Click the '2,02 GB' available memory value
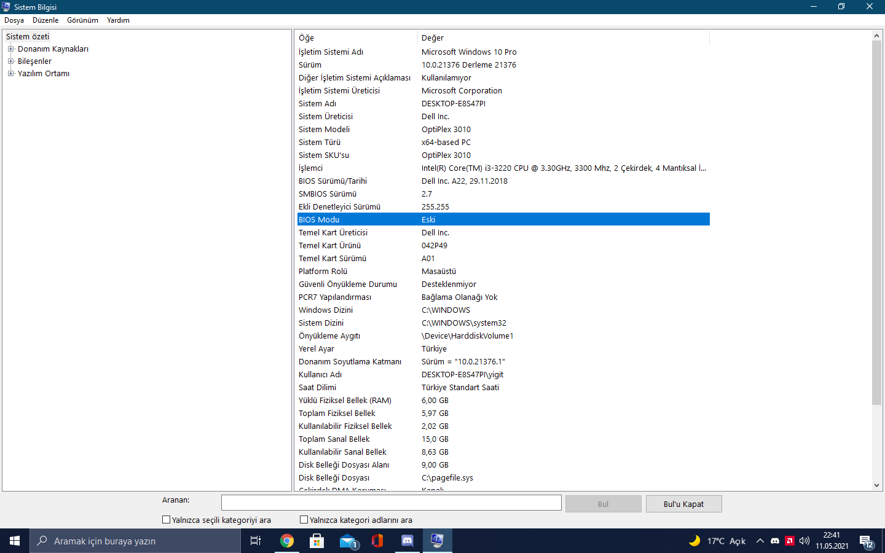This screenshot has height=553, width=885. pos(435,426)
